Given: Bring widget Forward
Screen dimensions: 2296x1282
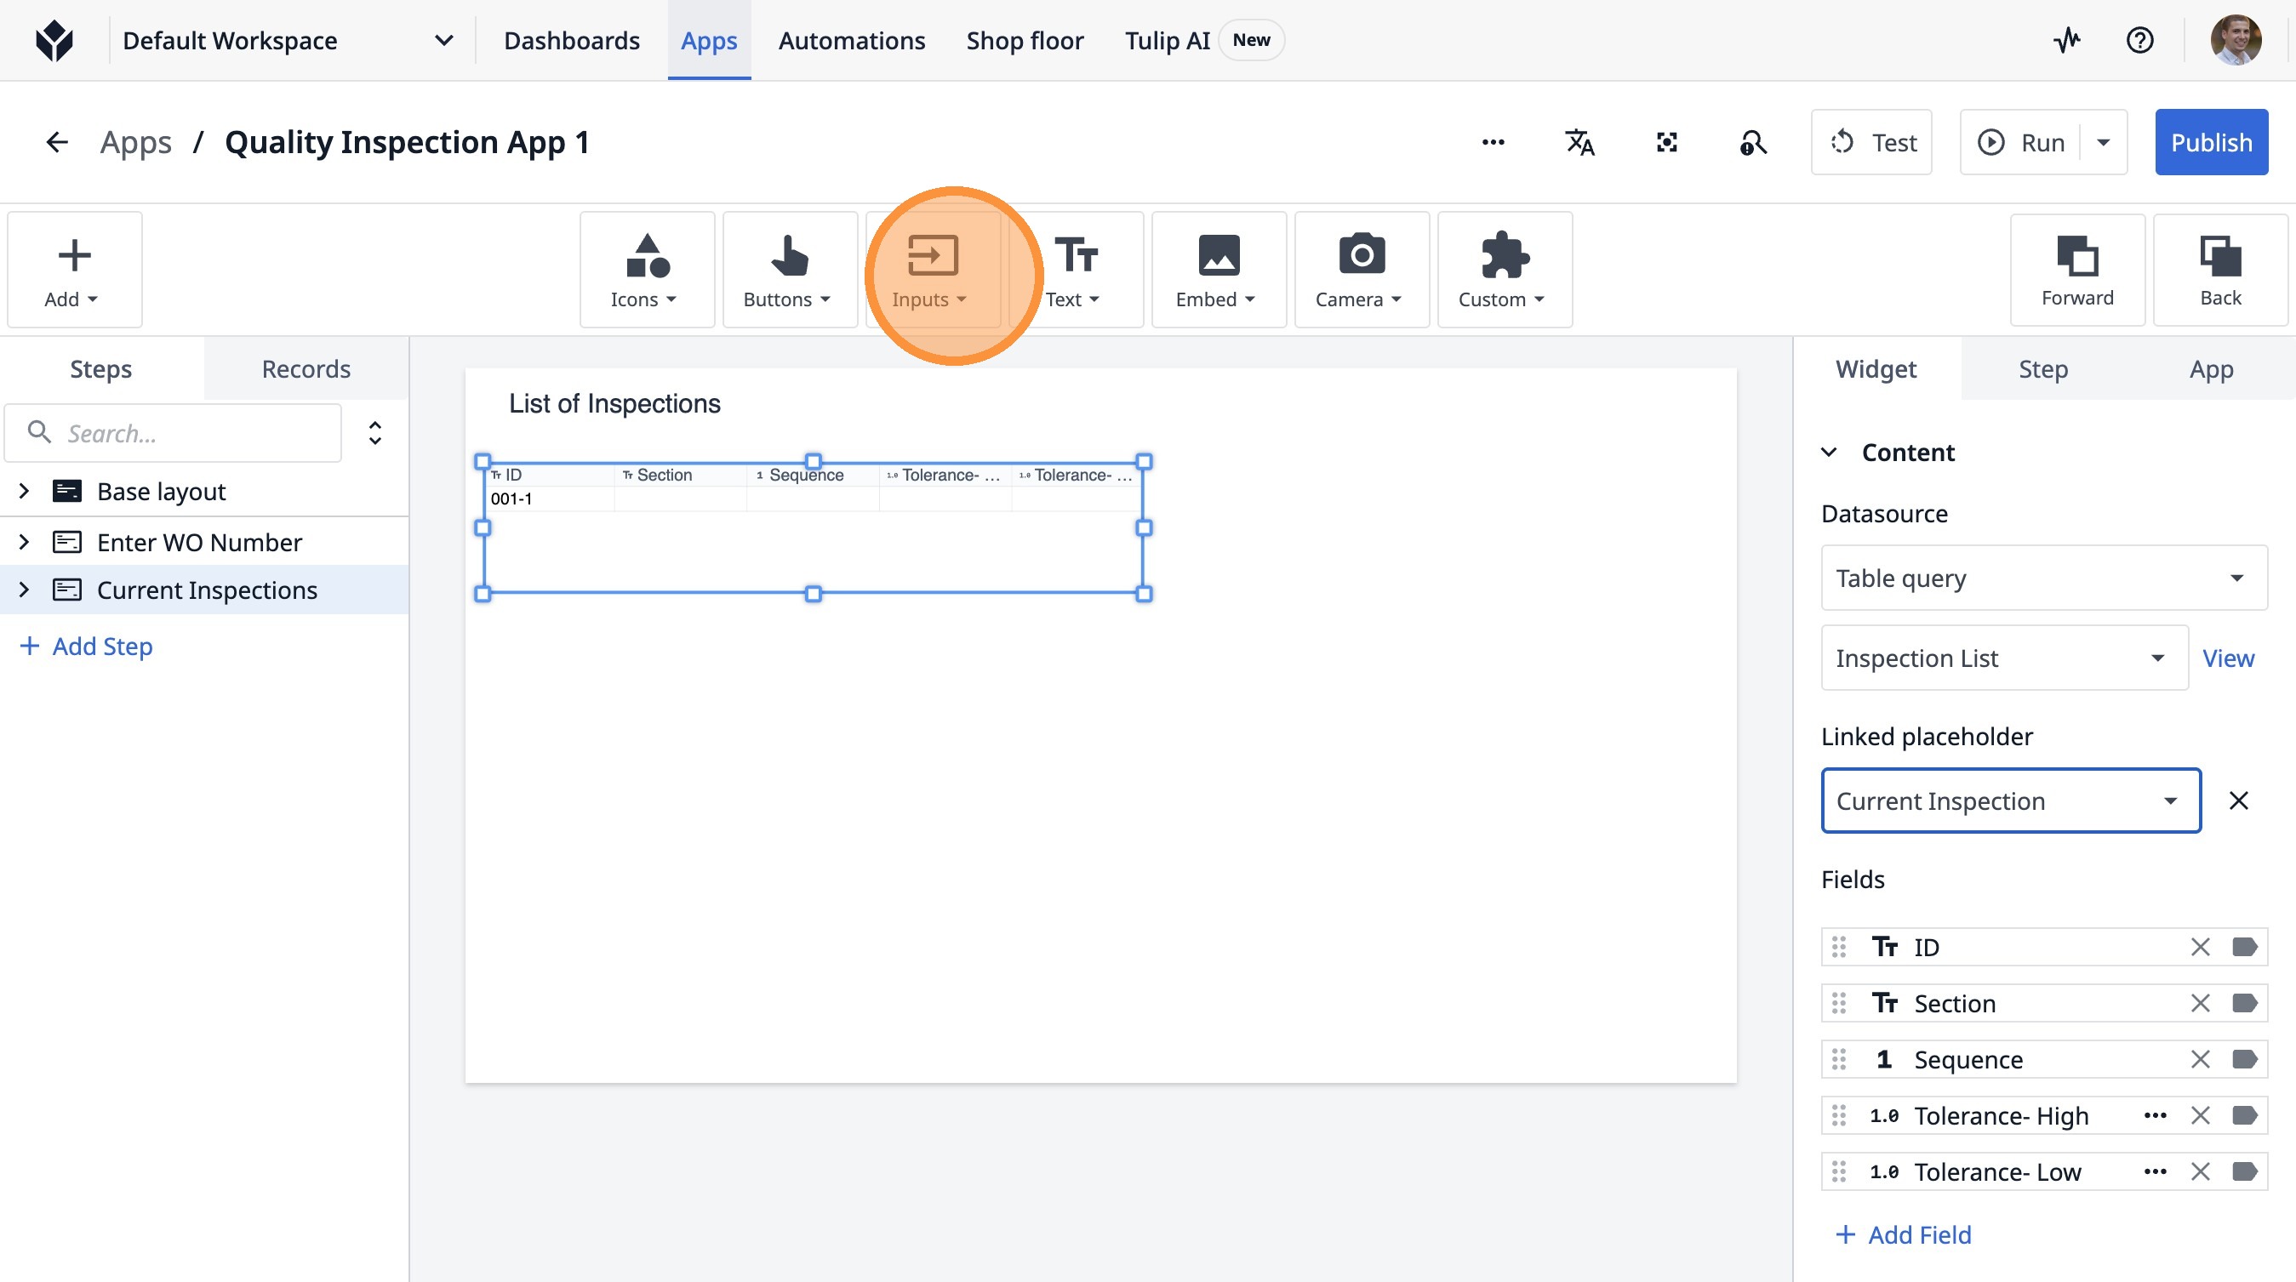Looking at the screenshot, I should coord(2076,270).
